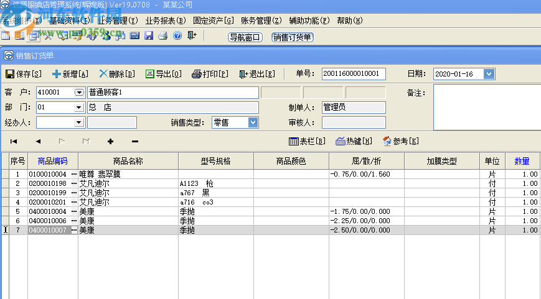
Task: Open the 辅助功能(F) menu
Action: coord(309,21)
